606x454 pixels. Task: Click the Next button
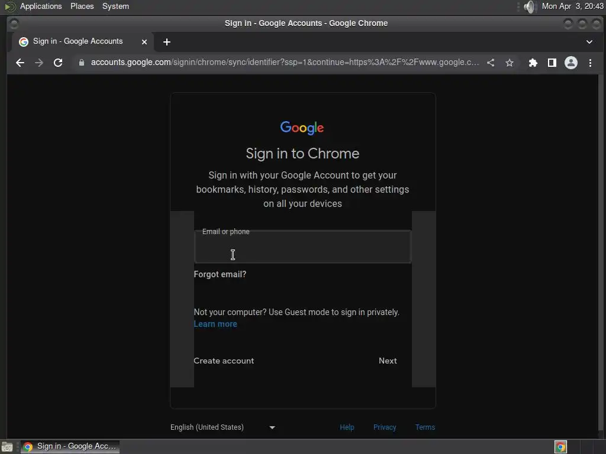tap(388, 361)
